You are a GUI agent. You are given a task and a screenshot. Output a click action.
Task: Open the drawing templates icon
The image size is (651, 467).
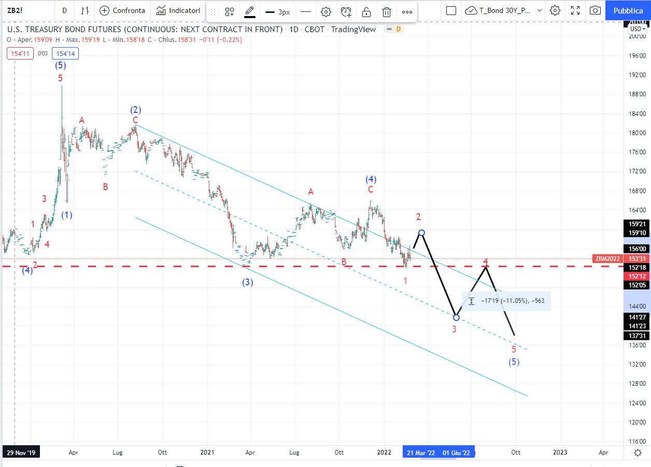tap(230, 11)
